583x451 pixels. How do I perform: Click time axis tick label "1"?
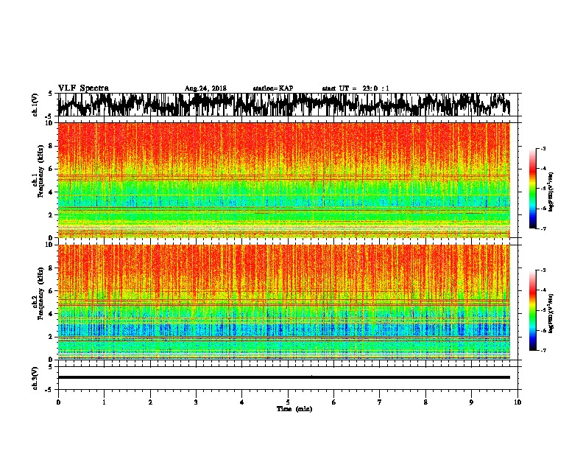click(x=104, y=402)
